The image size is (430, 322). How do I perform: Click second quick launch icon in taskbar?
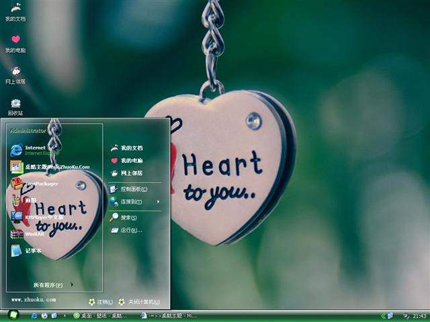44,316
